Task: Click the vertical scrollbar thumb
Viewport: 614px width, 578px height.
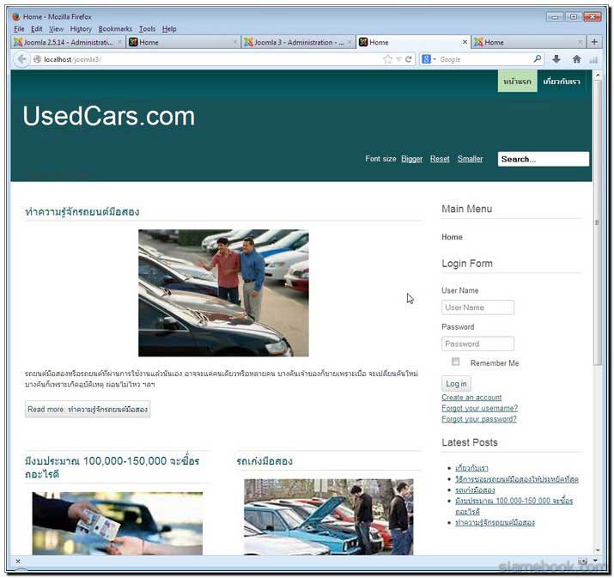Action: [597, 222]
